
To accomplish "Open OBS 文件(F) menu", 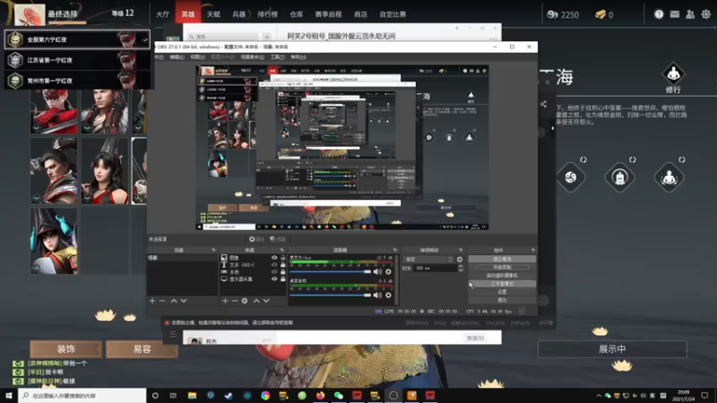I will (160, 57).
